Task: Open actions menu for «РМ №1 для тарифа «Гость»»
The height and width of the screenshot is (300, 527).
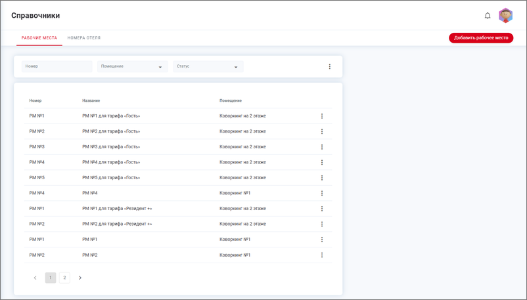Action: pos(322,116)
